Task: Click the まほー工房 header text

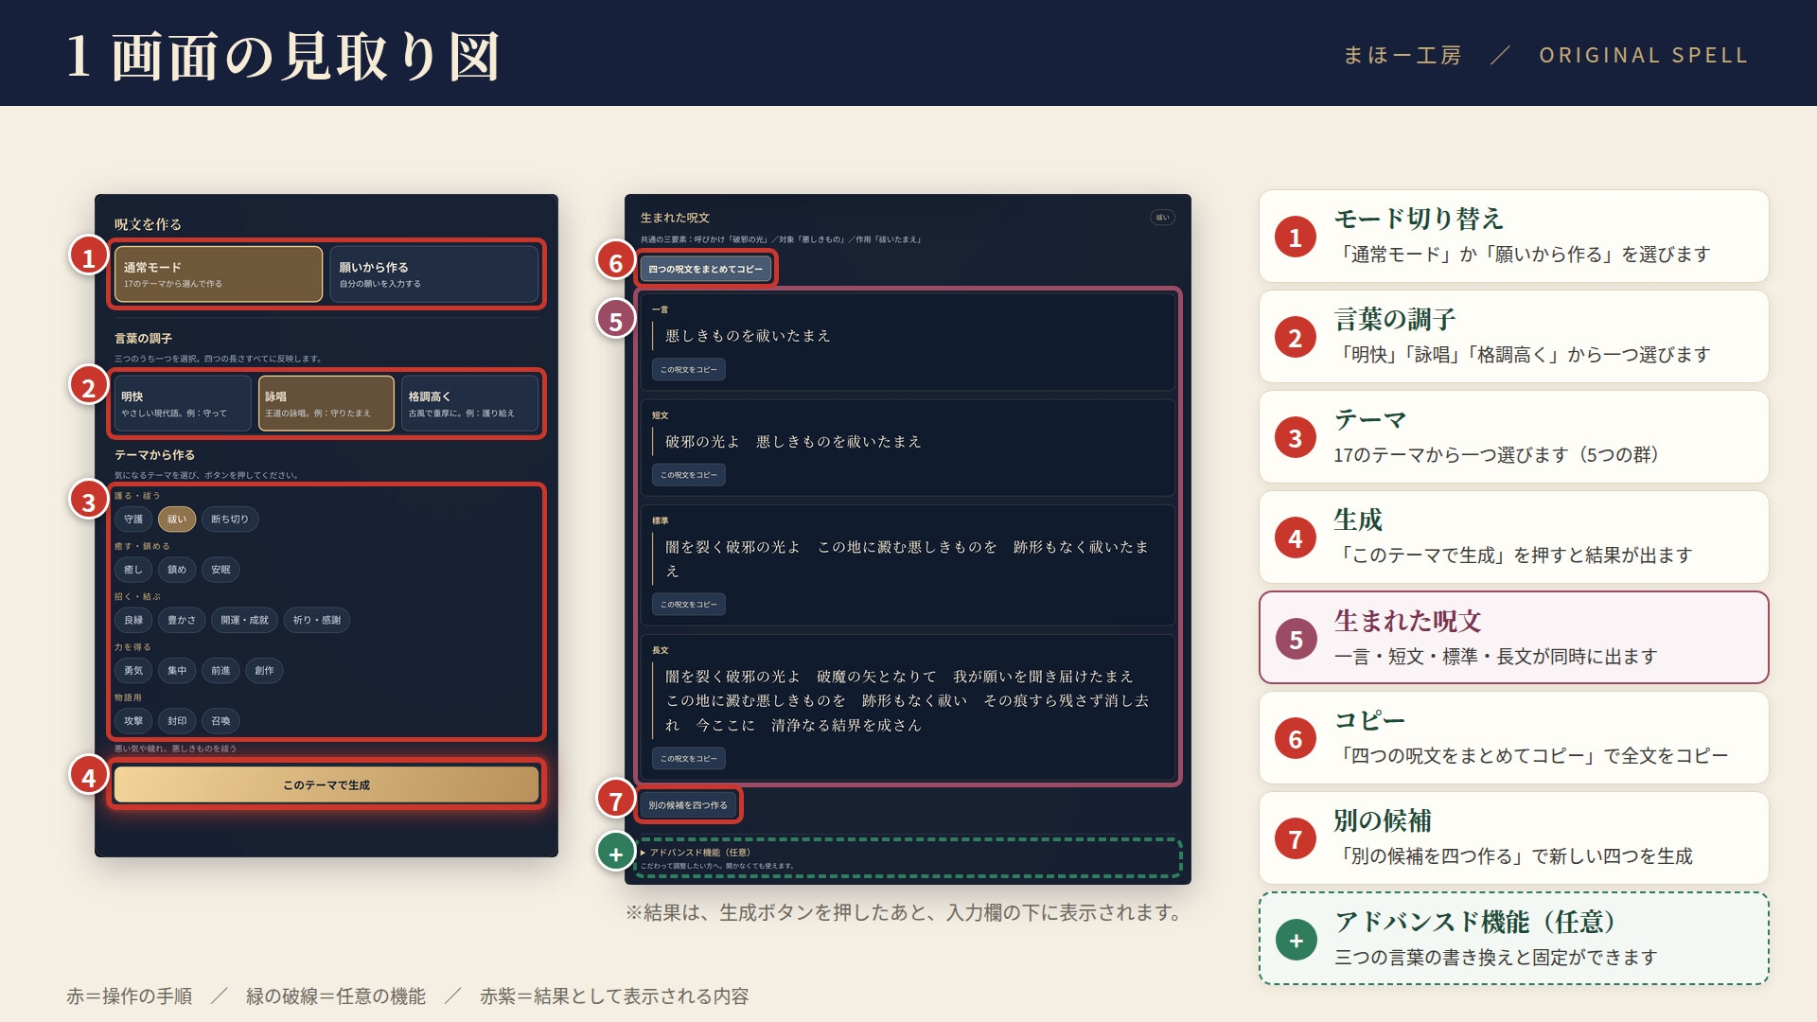Action: (1402, 55)
